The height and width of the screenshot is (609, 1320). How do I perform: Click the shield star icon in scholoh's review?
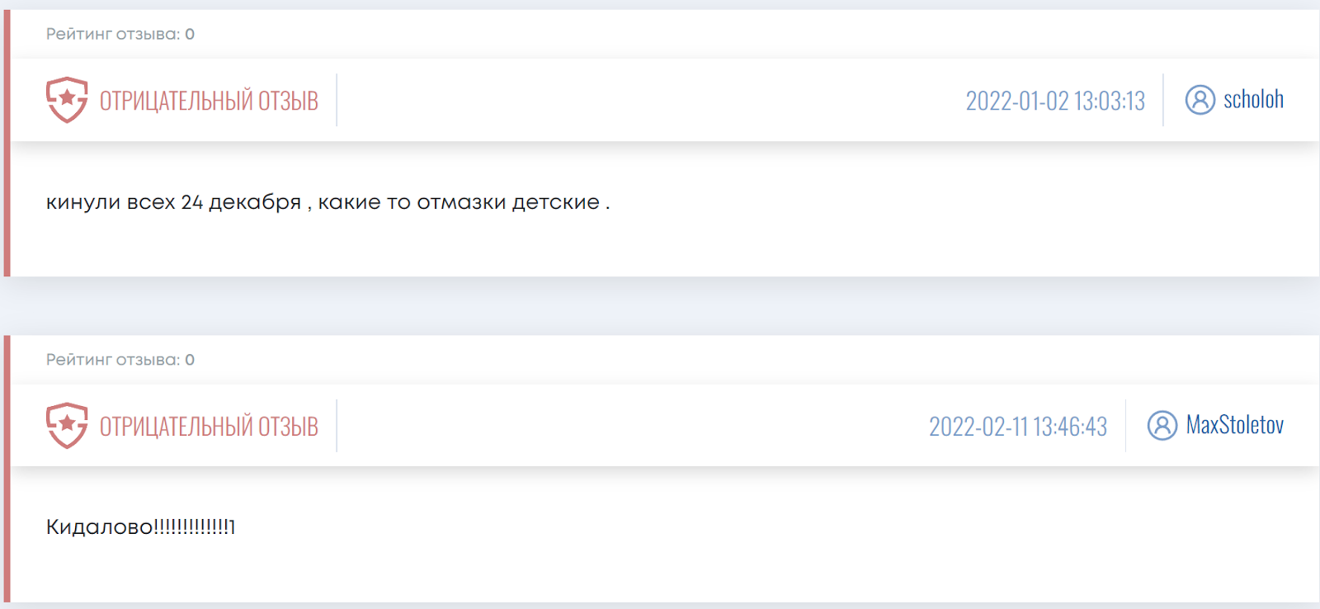point(67,100)
